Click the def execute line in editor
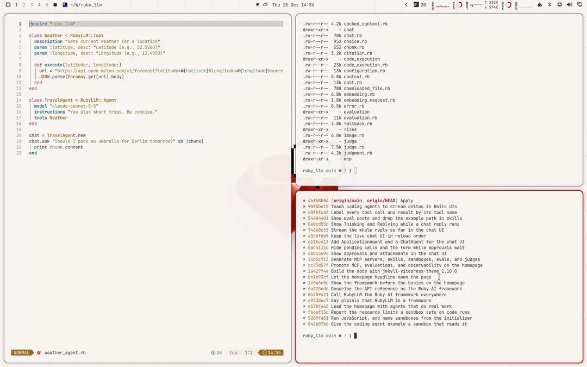The height and width of the screenshot is (367, 587). (x=78, y=65)
